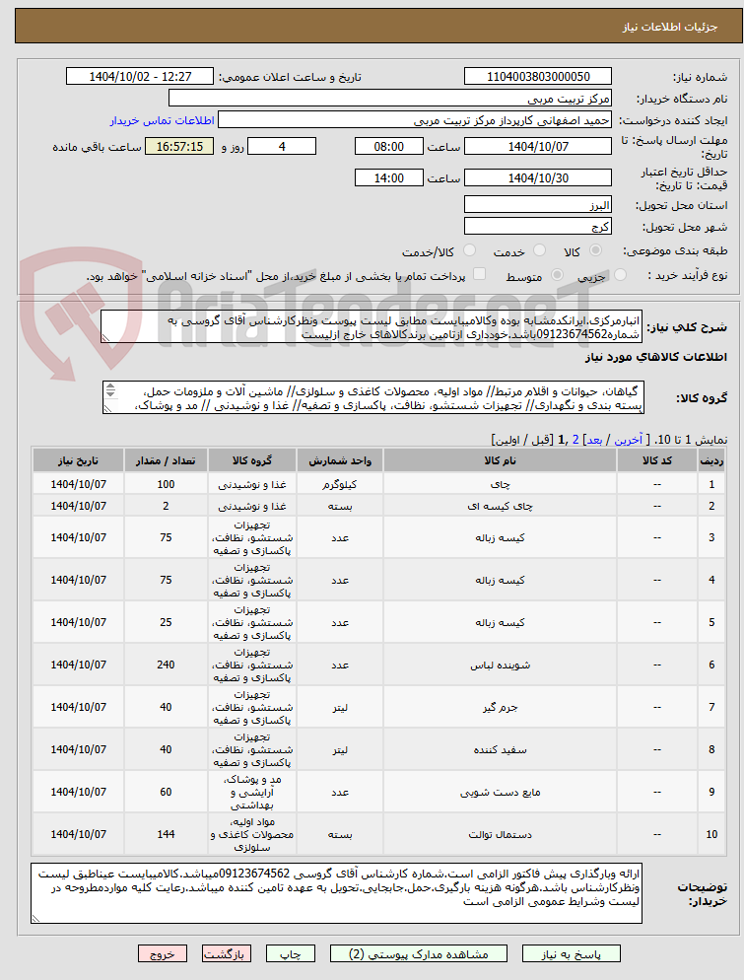Click the buyer organization name field
Viewport: 744px width, 980px height.
390,99
